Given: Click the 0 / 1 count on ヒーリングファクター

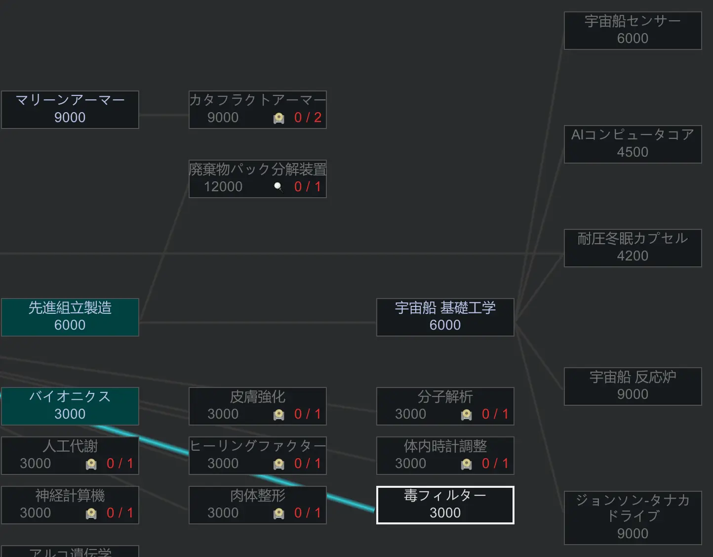Looking at the screenshot, I should click(308, 464).
